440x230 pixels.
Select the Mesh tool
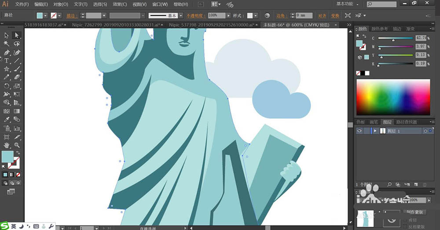coord(7,111)
